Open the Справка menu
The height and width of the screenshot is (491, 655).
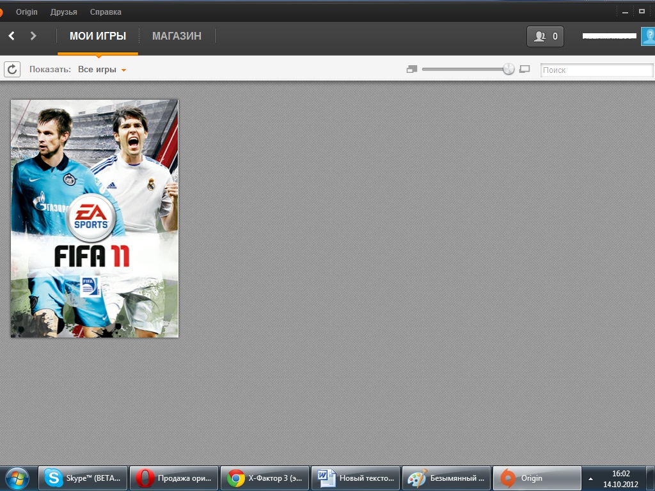click(106, 12)
